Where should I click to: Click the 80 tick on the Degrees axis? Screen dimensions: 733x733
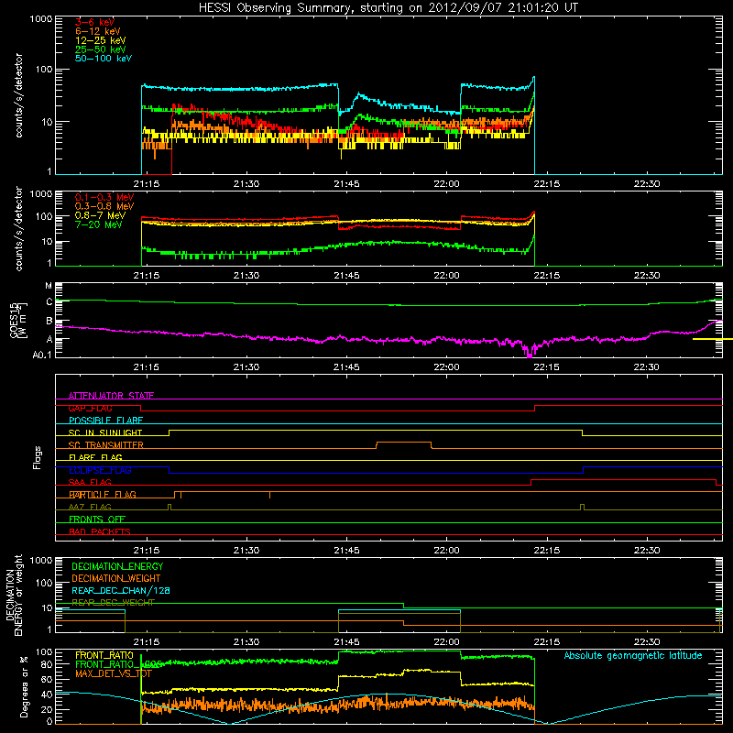(47, 664)
